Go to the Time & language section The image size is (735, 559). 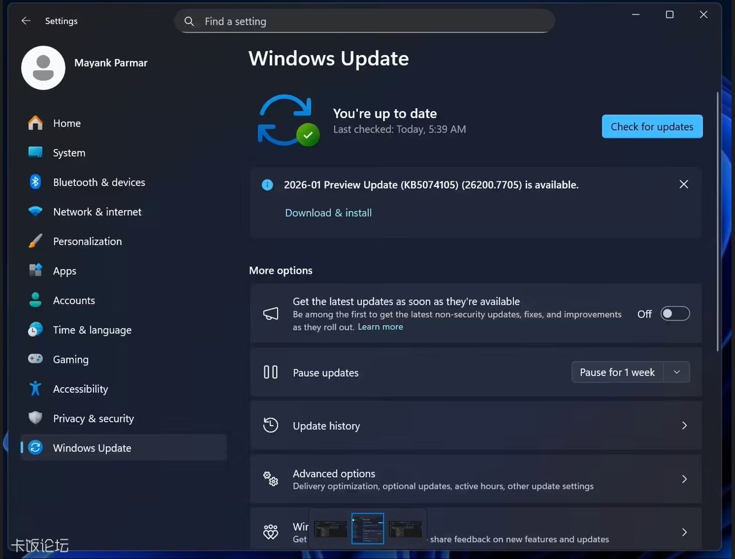coord(92,330)
